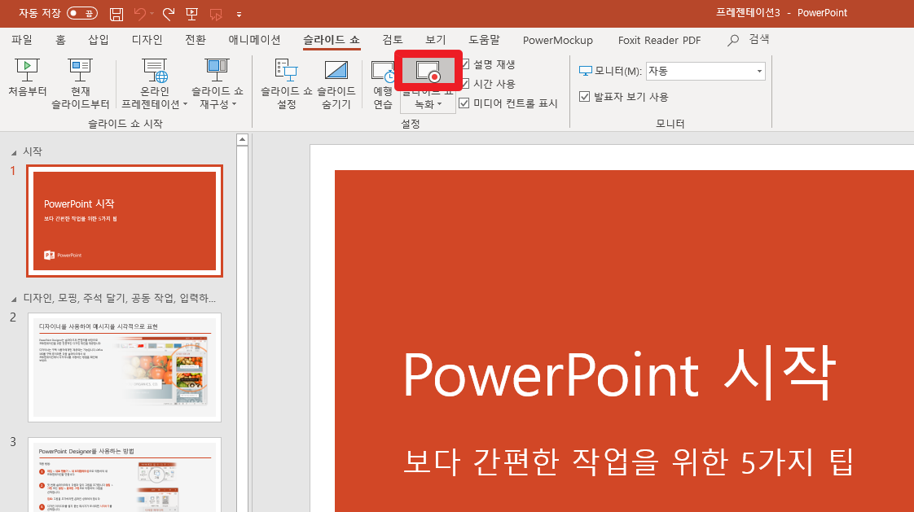Select slide 2 thumbnail about 디자이너
Viewport: 914px width, 512px height.
(x=125, y=367)
